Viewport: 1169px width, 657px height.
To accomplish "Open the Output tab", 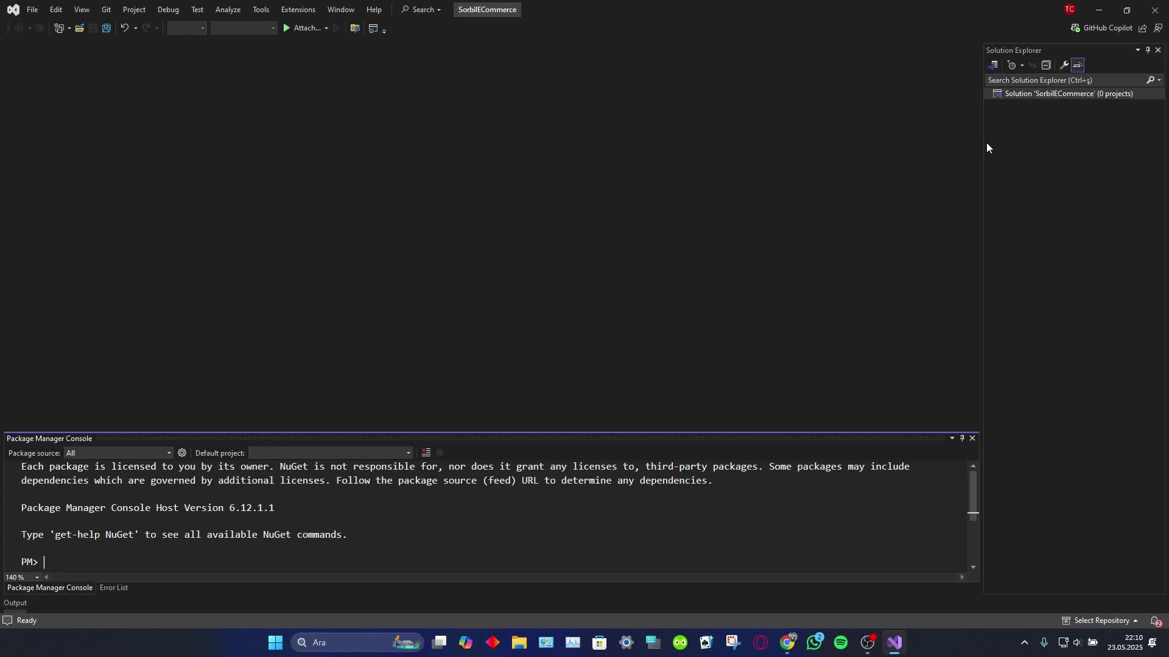I will [15, 603].
